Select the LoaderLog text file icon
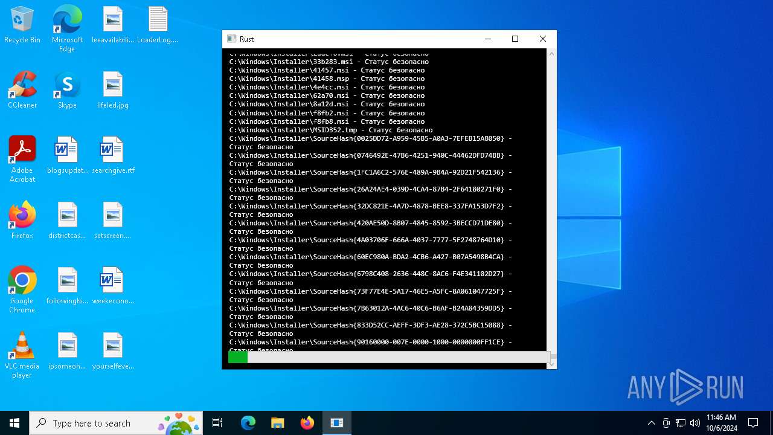This screenshot has height=435, width=773. coord(158,25)
